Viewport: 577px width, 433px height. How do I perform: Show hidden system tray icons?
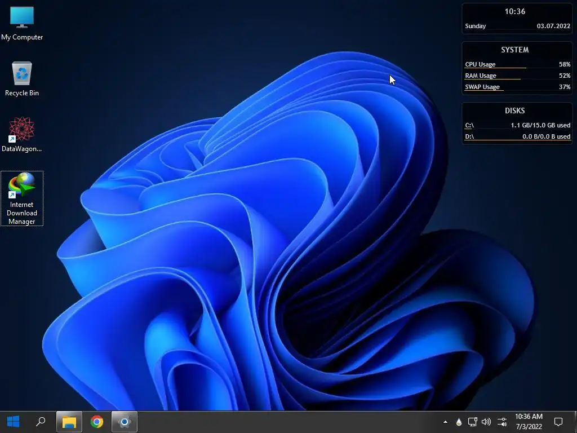click(445, 422)
